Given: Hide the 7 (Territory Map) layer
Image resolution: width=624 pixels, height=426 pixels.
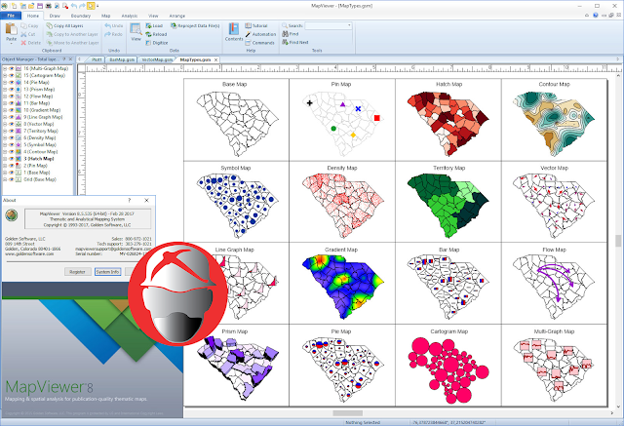Looking at the screenshot, I should (12, 131).
